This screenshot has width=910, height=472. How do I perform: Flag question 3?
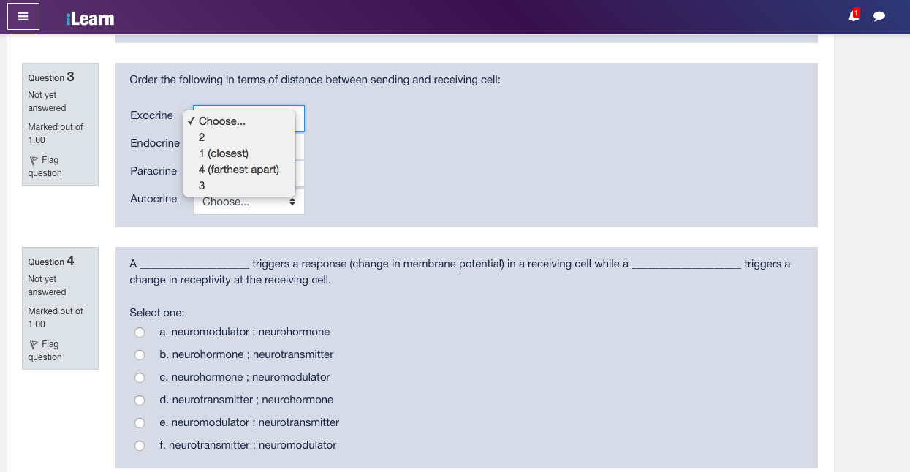pyautogui.click(x=45, y=167)
